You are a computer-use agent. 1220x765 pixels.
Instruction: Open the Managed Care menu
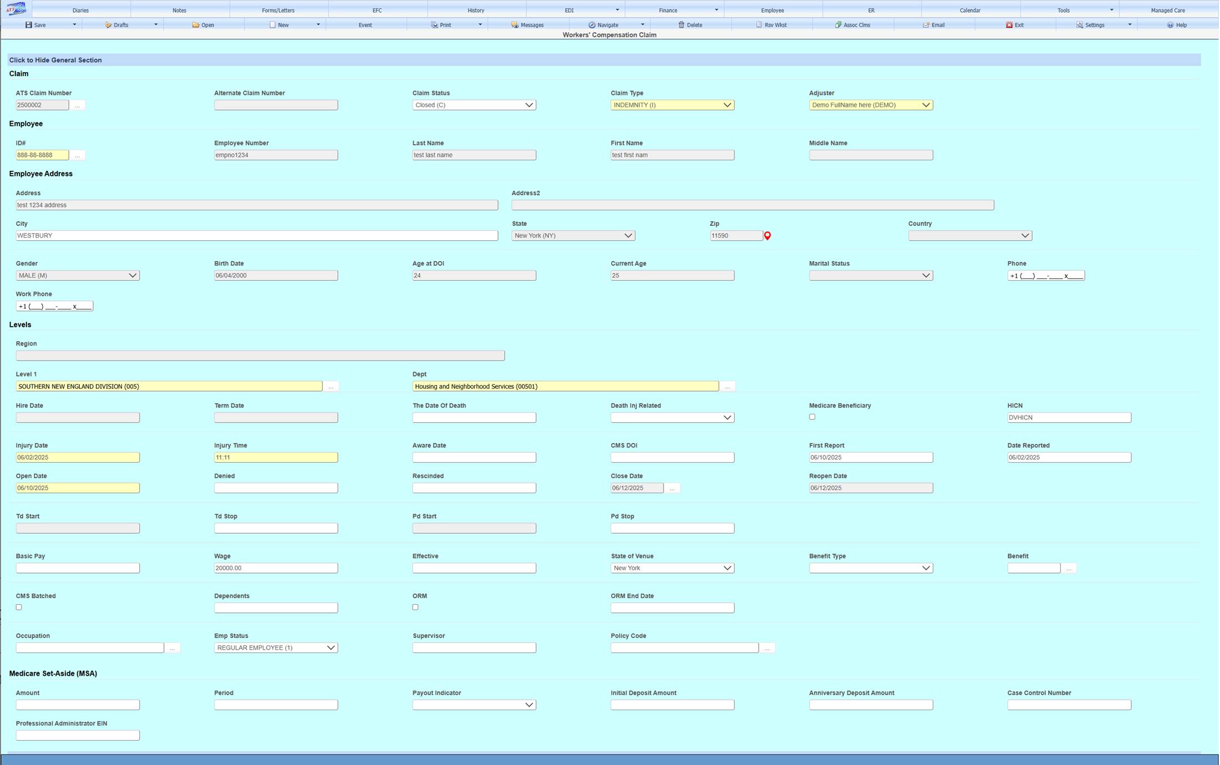[x=1168, y=9]
